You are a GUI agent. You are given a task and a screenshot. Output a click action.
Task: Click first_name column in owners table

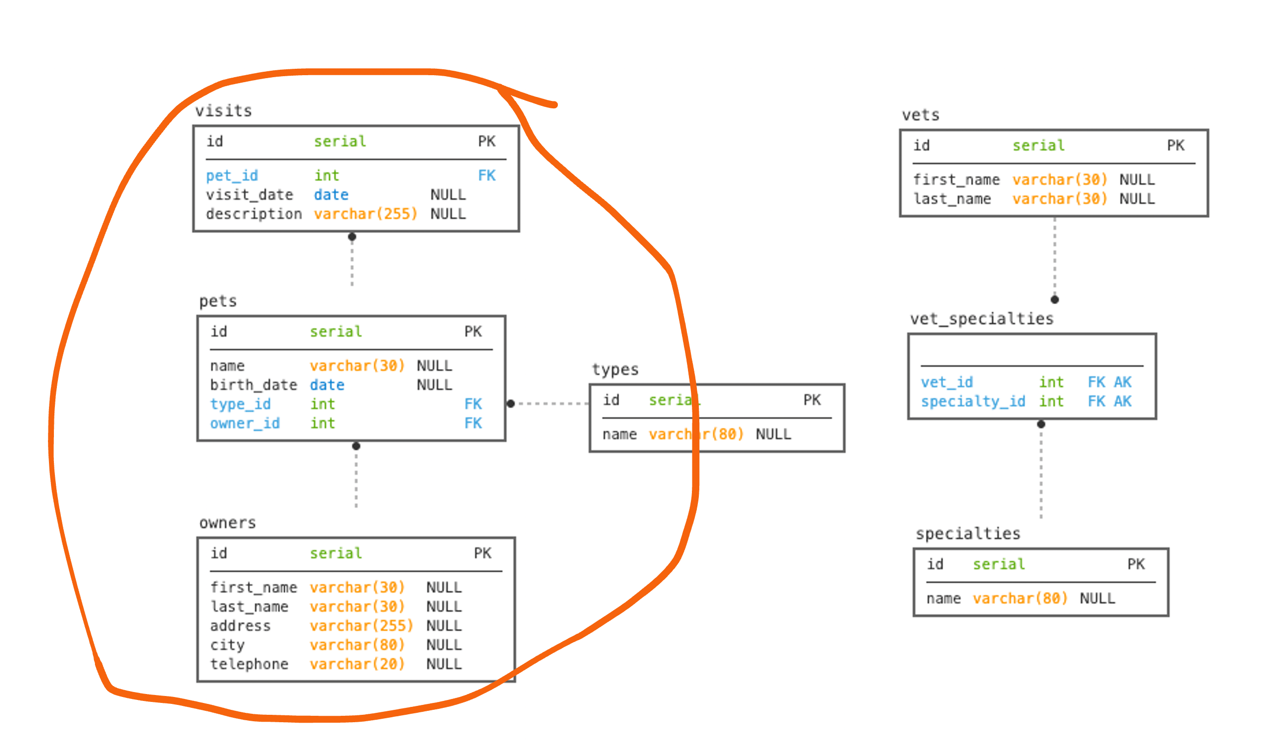point(254,588)
